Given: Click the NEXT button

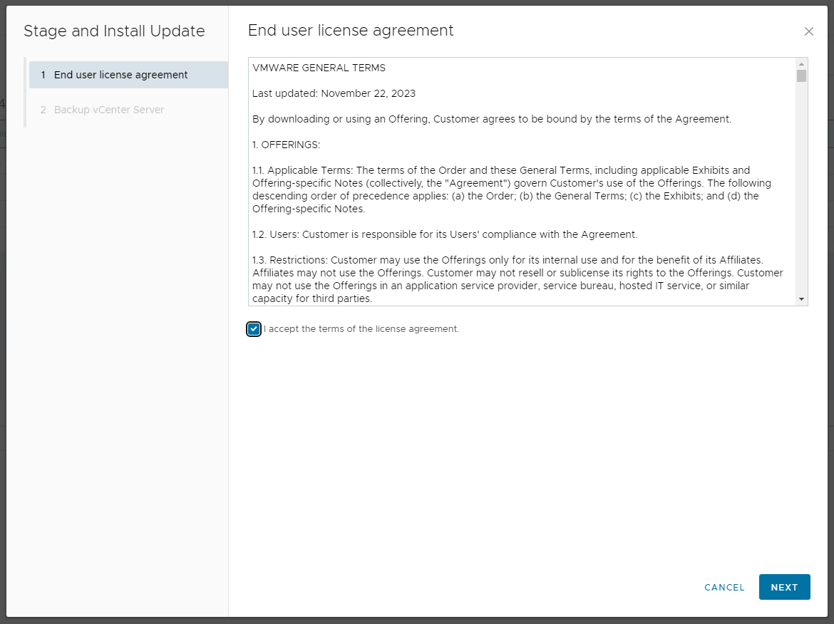Looking at the screenshot, I should [784, 586].
